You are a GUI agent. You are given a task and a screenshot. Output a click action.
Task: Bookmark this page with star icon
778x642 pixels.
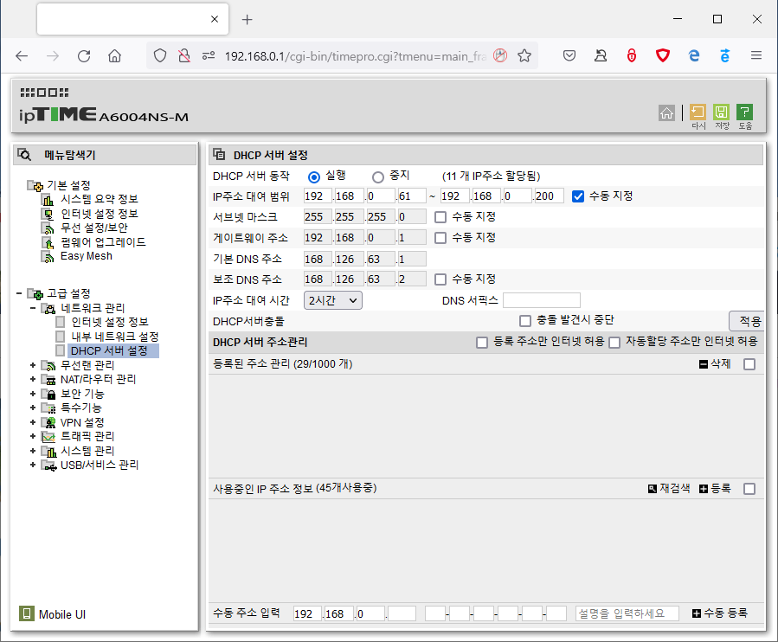[x=524, y=55]
